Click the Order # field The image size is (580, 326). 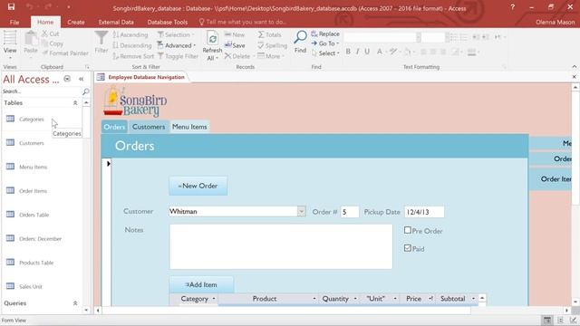click(350, 212)
